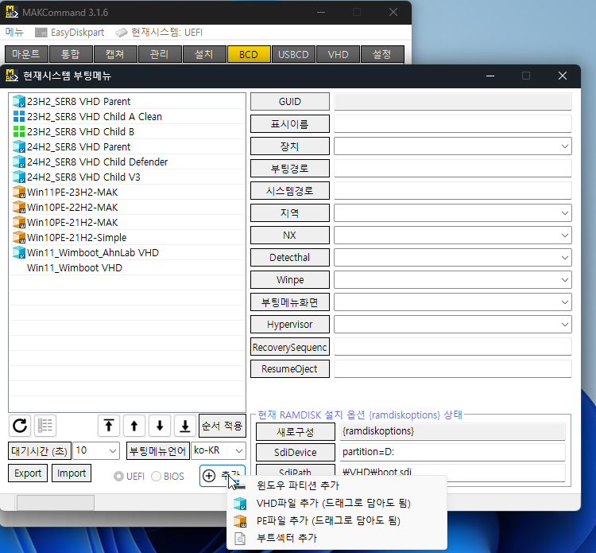Click the VHD icon of 23H2_SER8 VHD Parent
Image resolution: width=596 pixels, height=553 pixels.
18,101
